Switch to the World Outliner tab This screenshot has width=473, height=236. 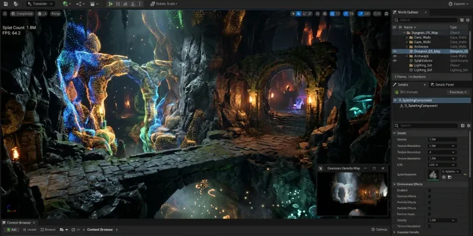click(408, 12)
